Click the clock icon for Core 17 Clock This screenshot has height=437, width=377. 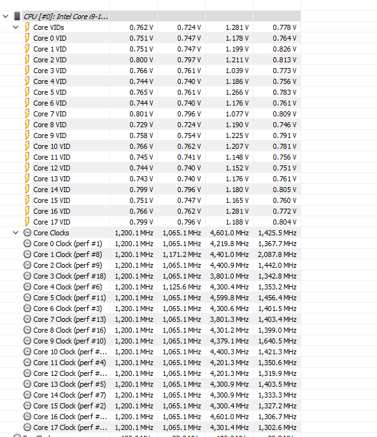(27, 427)
